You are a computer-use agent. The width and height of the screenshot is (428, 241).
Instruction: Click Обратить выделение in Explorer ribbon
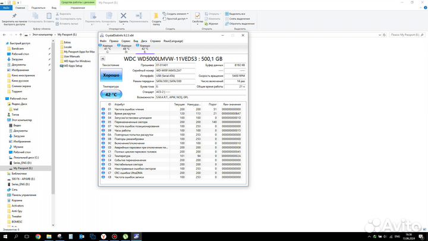coord(240,24)
